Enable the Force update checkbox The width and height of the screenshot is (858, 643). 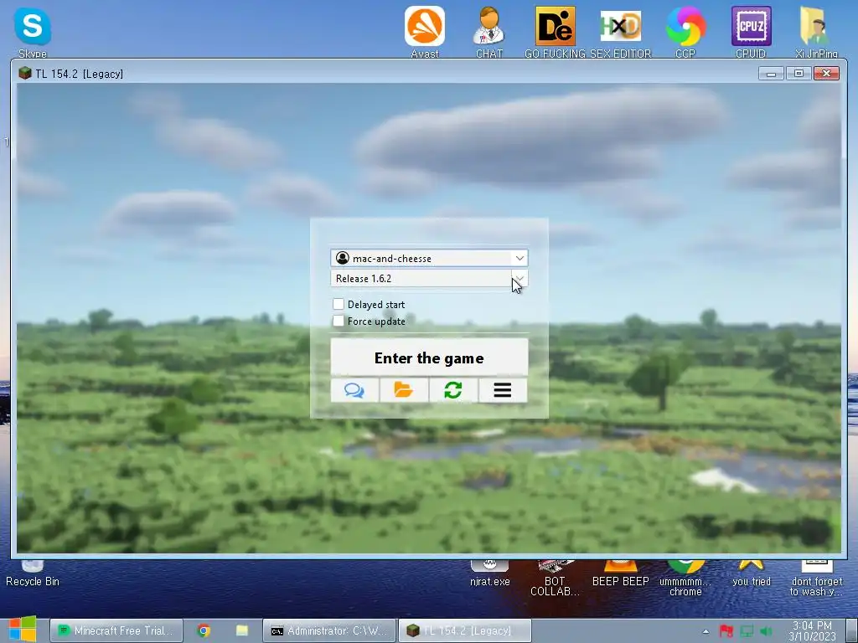tap(339, 321)
